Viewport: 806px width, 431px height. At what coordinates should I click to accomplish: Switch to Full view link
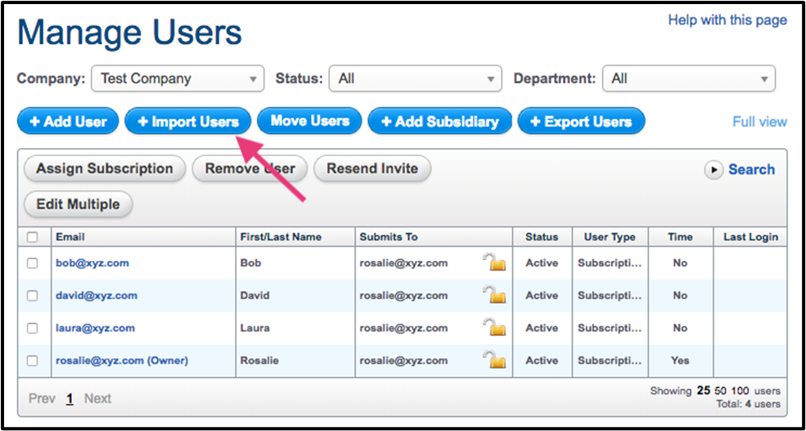pyautogui.click(x=759, y=122)
